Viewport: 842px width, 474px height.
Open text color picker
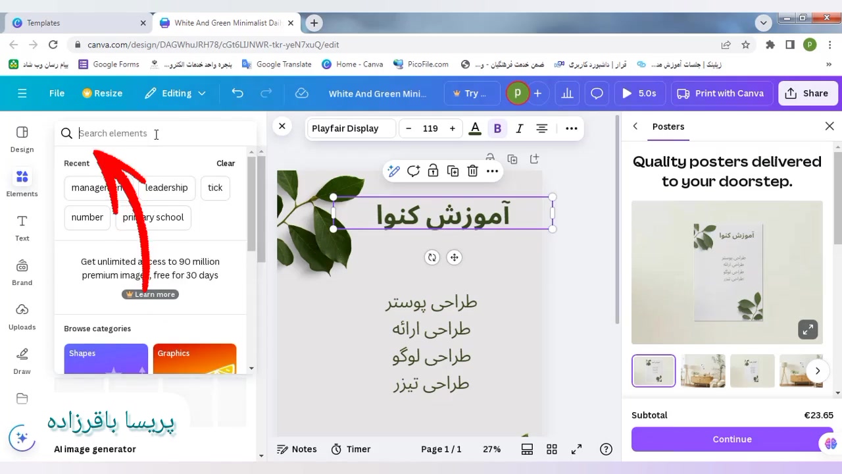[475, 128]
